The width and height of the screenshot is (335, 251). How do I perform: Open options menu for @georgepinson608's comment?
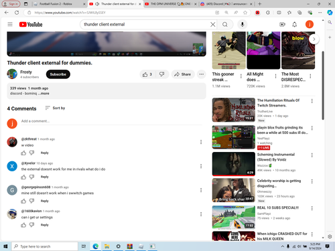[x=201, y=190]
